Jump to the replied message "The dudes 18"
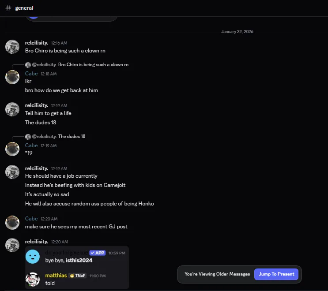The width and height of the screenshot is (328, 291). tap(72, 137)
